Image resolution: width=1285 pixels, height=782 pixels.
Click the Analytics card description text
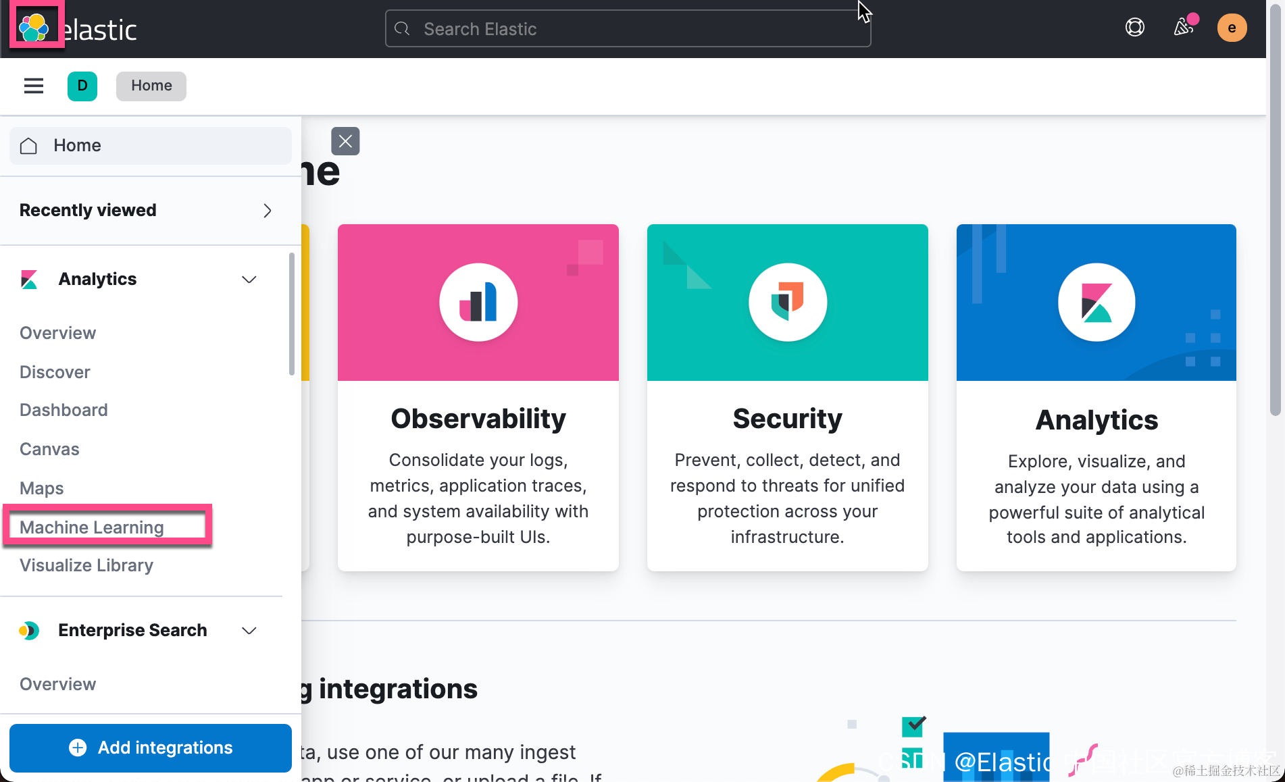(1097, 499)
